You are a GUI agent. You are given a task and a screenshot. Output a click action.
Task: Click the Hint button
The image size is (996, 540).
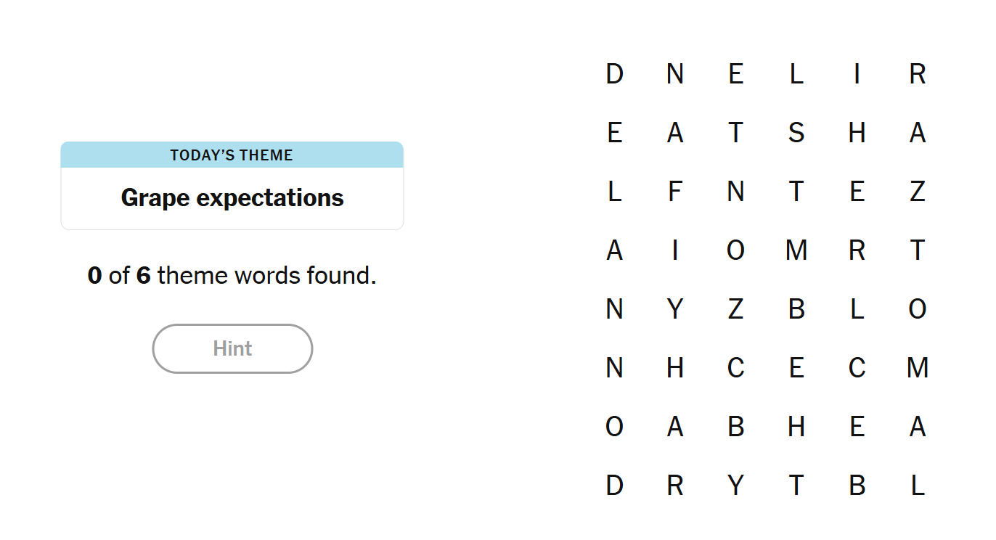232,348
